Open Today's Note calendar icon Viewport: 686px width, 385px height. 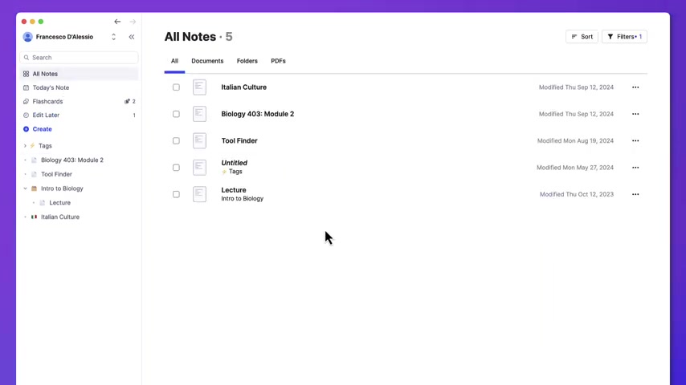click(x=27, y=87)
